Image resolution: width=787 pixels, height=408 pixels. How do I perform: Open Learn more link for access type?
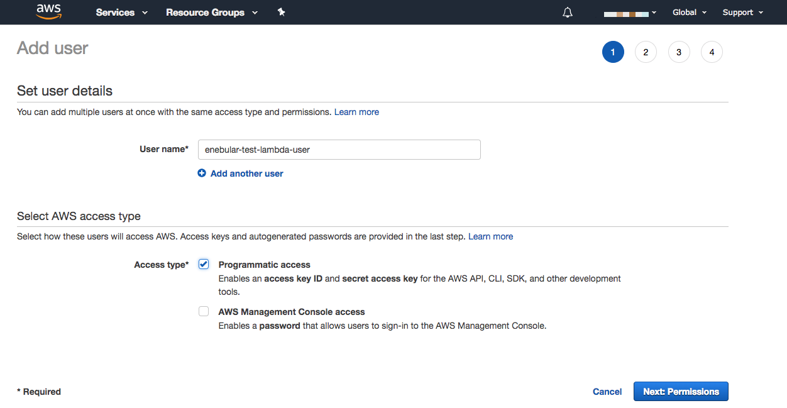[x=490, y=236]
